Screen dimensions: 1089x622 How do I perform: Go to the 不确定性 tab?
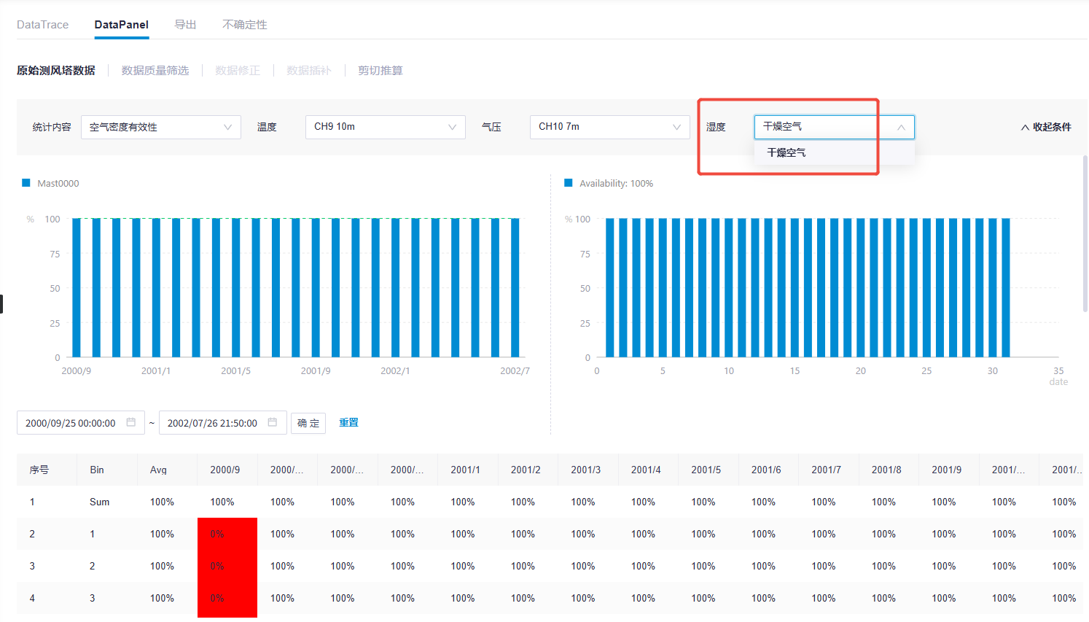click(x=244, y=25)
